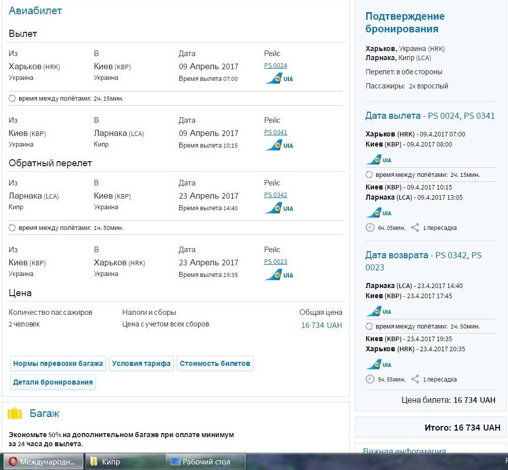
Task: Open flight PS 0341 link
Action: [x=275, y=132]
